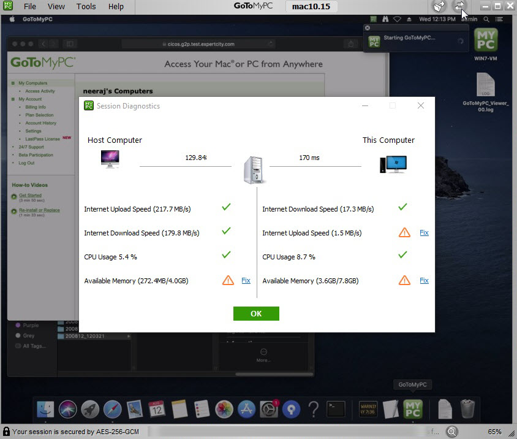
Task: Launch Safari from the dock
Action: pos(112,409)
